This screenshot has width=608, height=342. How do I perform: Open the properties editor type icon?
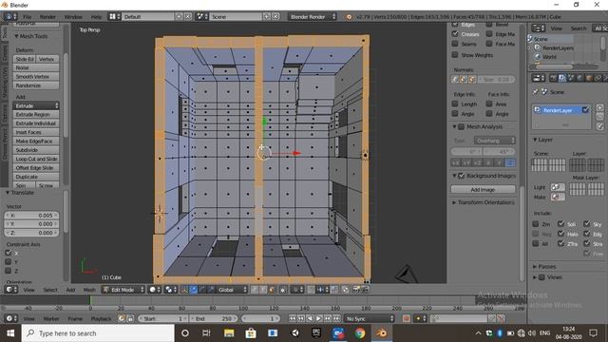(538, 78)
